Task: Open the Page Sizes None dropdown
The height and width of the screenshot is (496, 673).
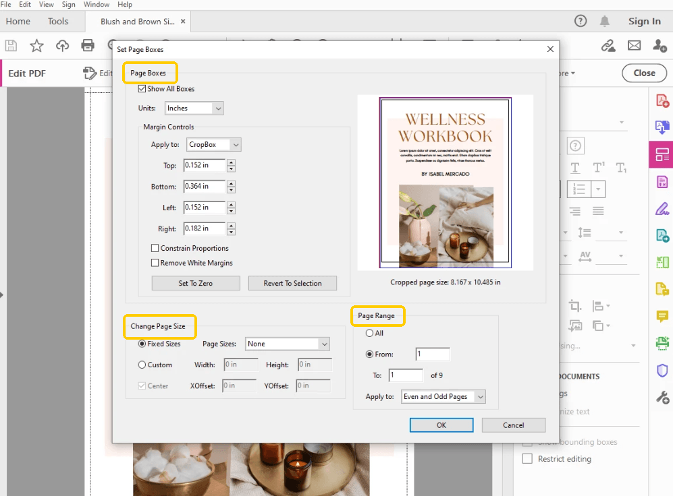Action: pyautogui.click(x=287, y=344)
